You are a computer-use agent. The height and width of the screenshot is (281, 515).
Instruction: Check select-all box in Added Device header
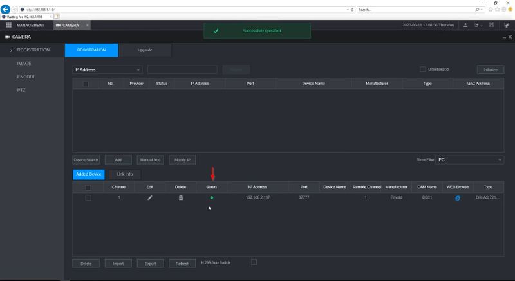[88, 188]
